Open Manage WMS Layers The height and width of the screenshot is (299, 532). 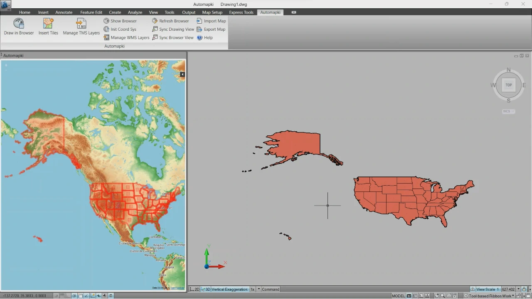click(126, 37)
